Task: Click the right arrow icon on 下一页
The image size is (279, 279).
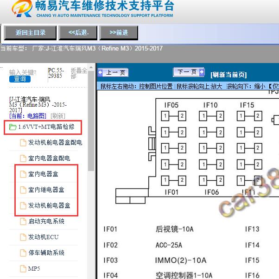Action: coord(202,72)
